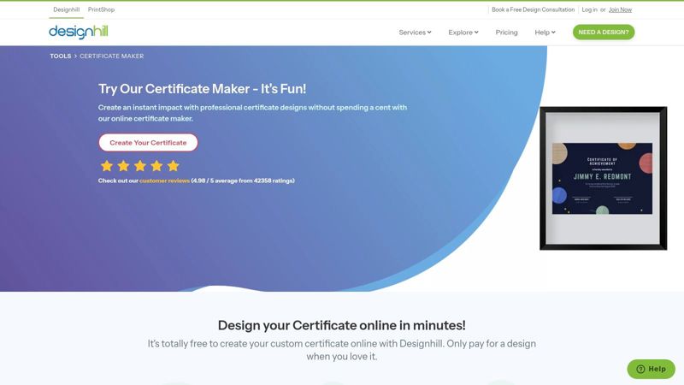This screenshot has width=684, height=385.
Task: Click the fifth gold rating star
Action: point(174,166)
